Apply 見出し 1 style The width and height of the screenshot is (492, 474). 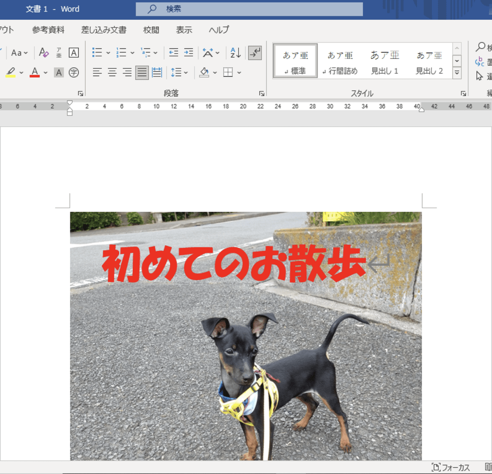[x=385, y=61]
